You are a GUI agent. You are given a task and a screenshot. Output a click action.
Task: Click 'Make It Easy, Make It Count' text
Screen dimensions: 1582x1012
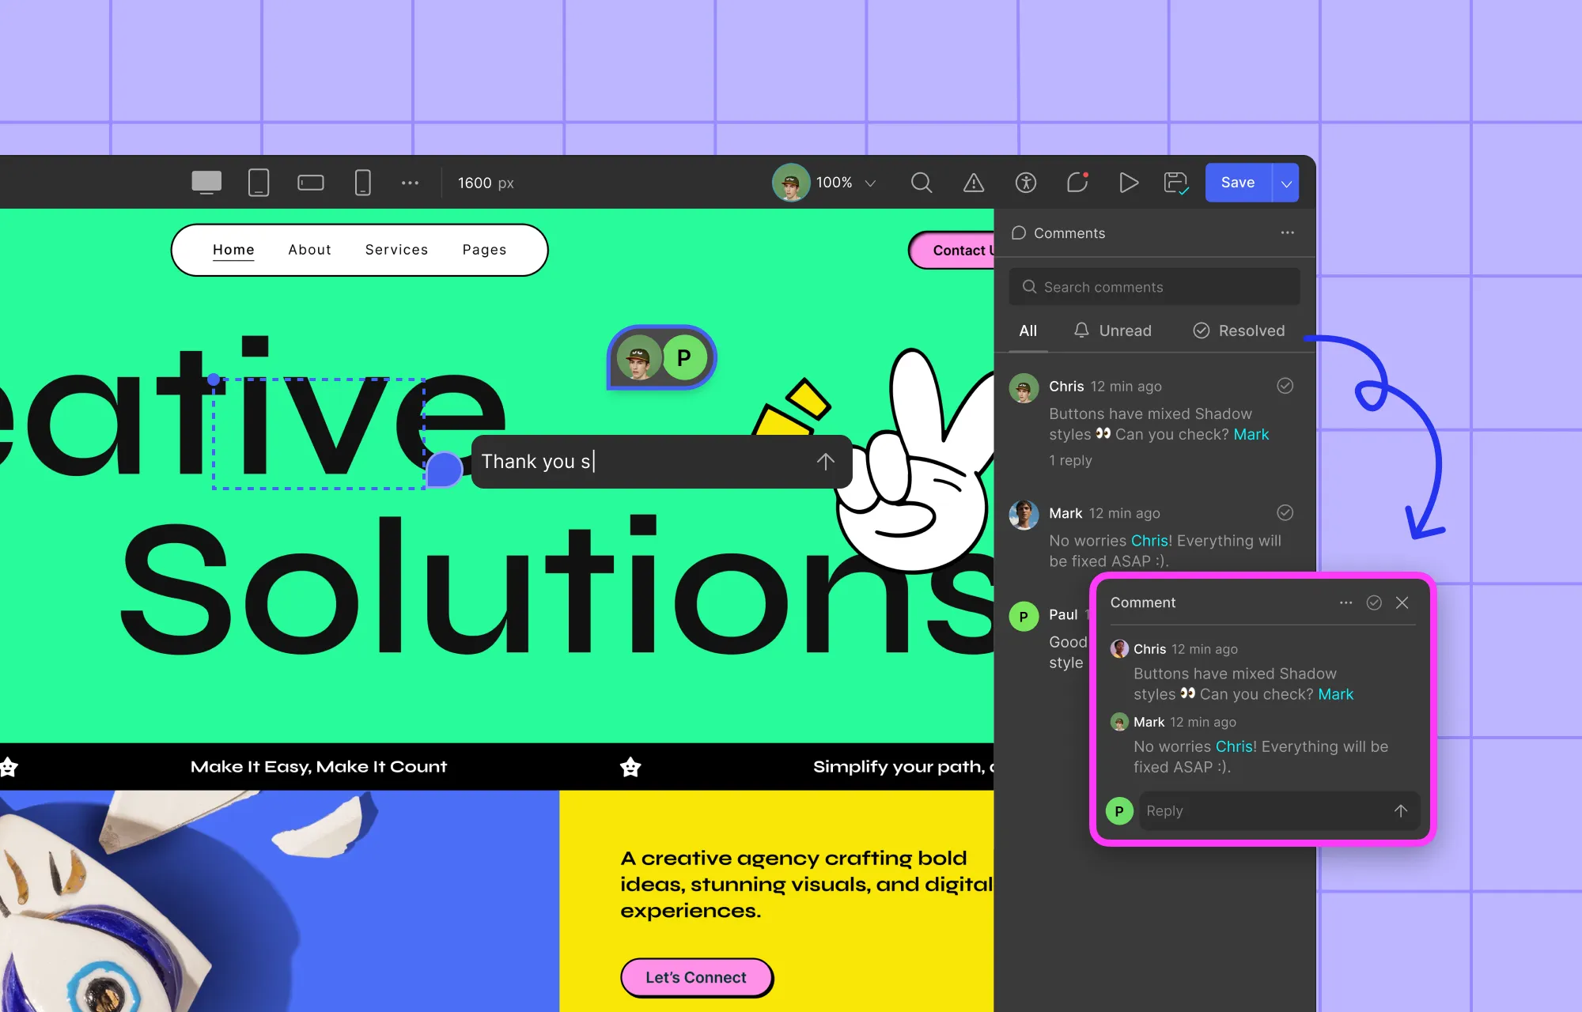point(319,767)
